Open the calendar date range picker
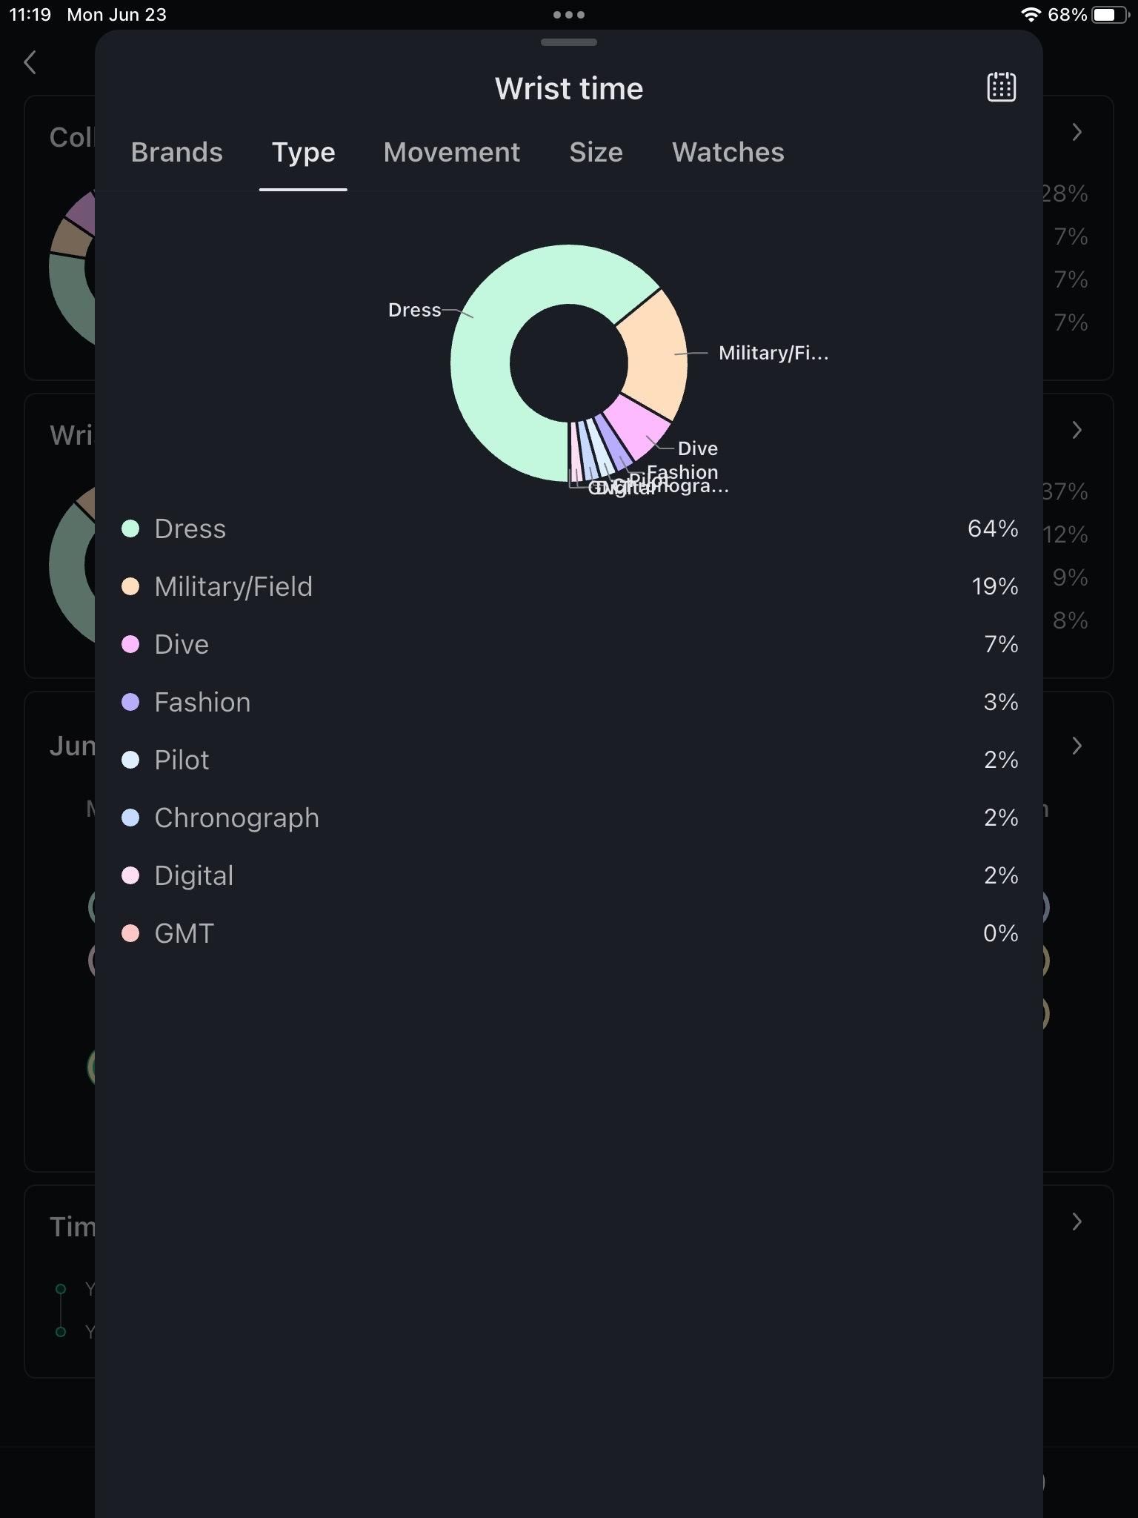Image resolution: width=1138 pixels, height=1518 pixels. click(1001, 87)
